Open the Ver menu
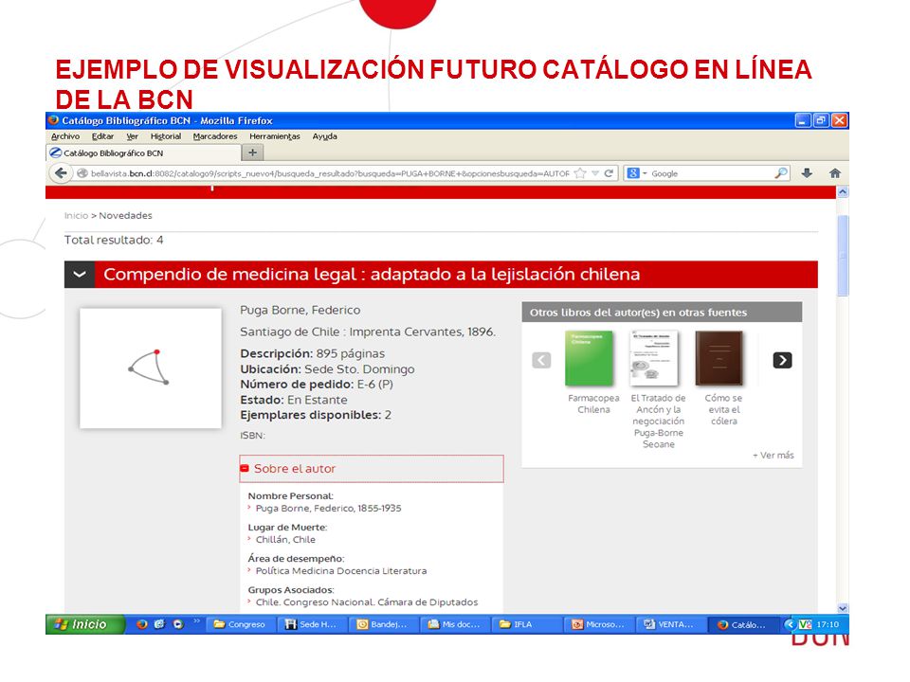This screenshot has height=682, width=910. point(133,136)
